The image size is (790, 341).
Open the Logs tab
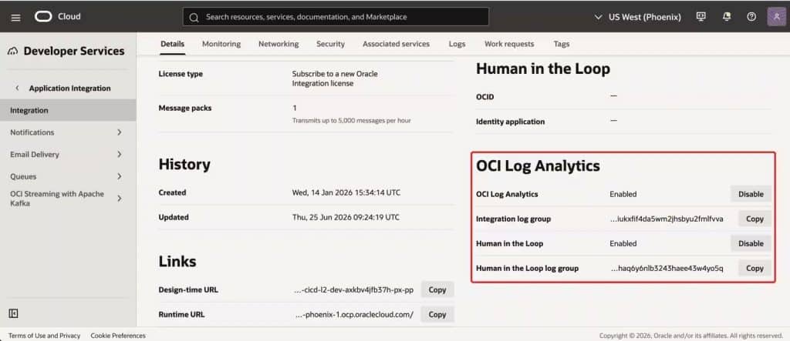click(x=457, y=44)
